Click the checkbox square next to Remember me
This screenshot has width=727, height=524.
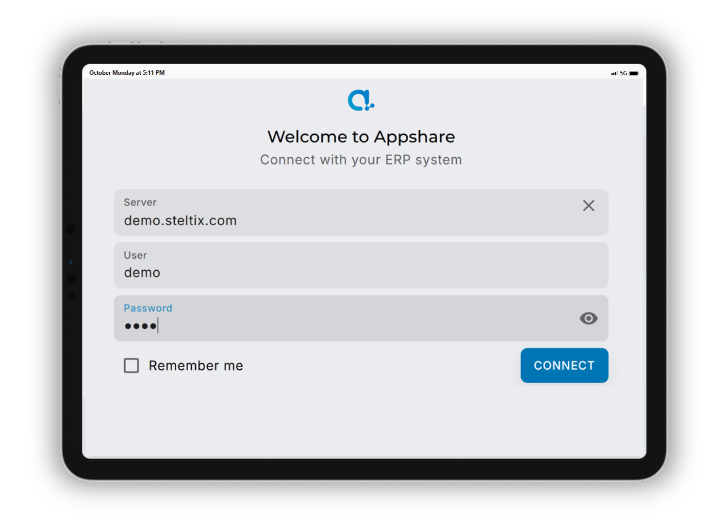(131, 366)
